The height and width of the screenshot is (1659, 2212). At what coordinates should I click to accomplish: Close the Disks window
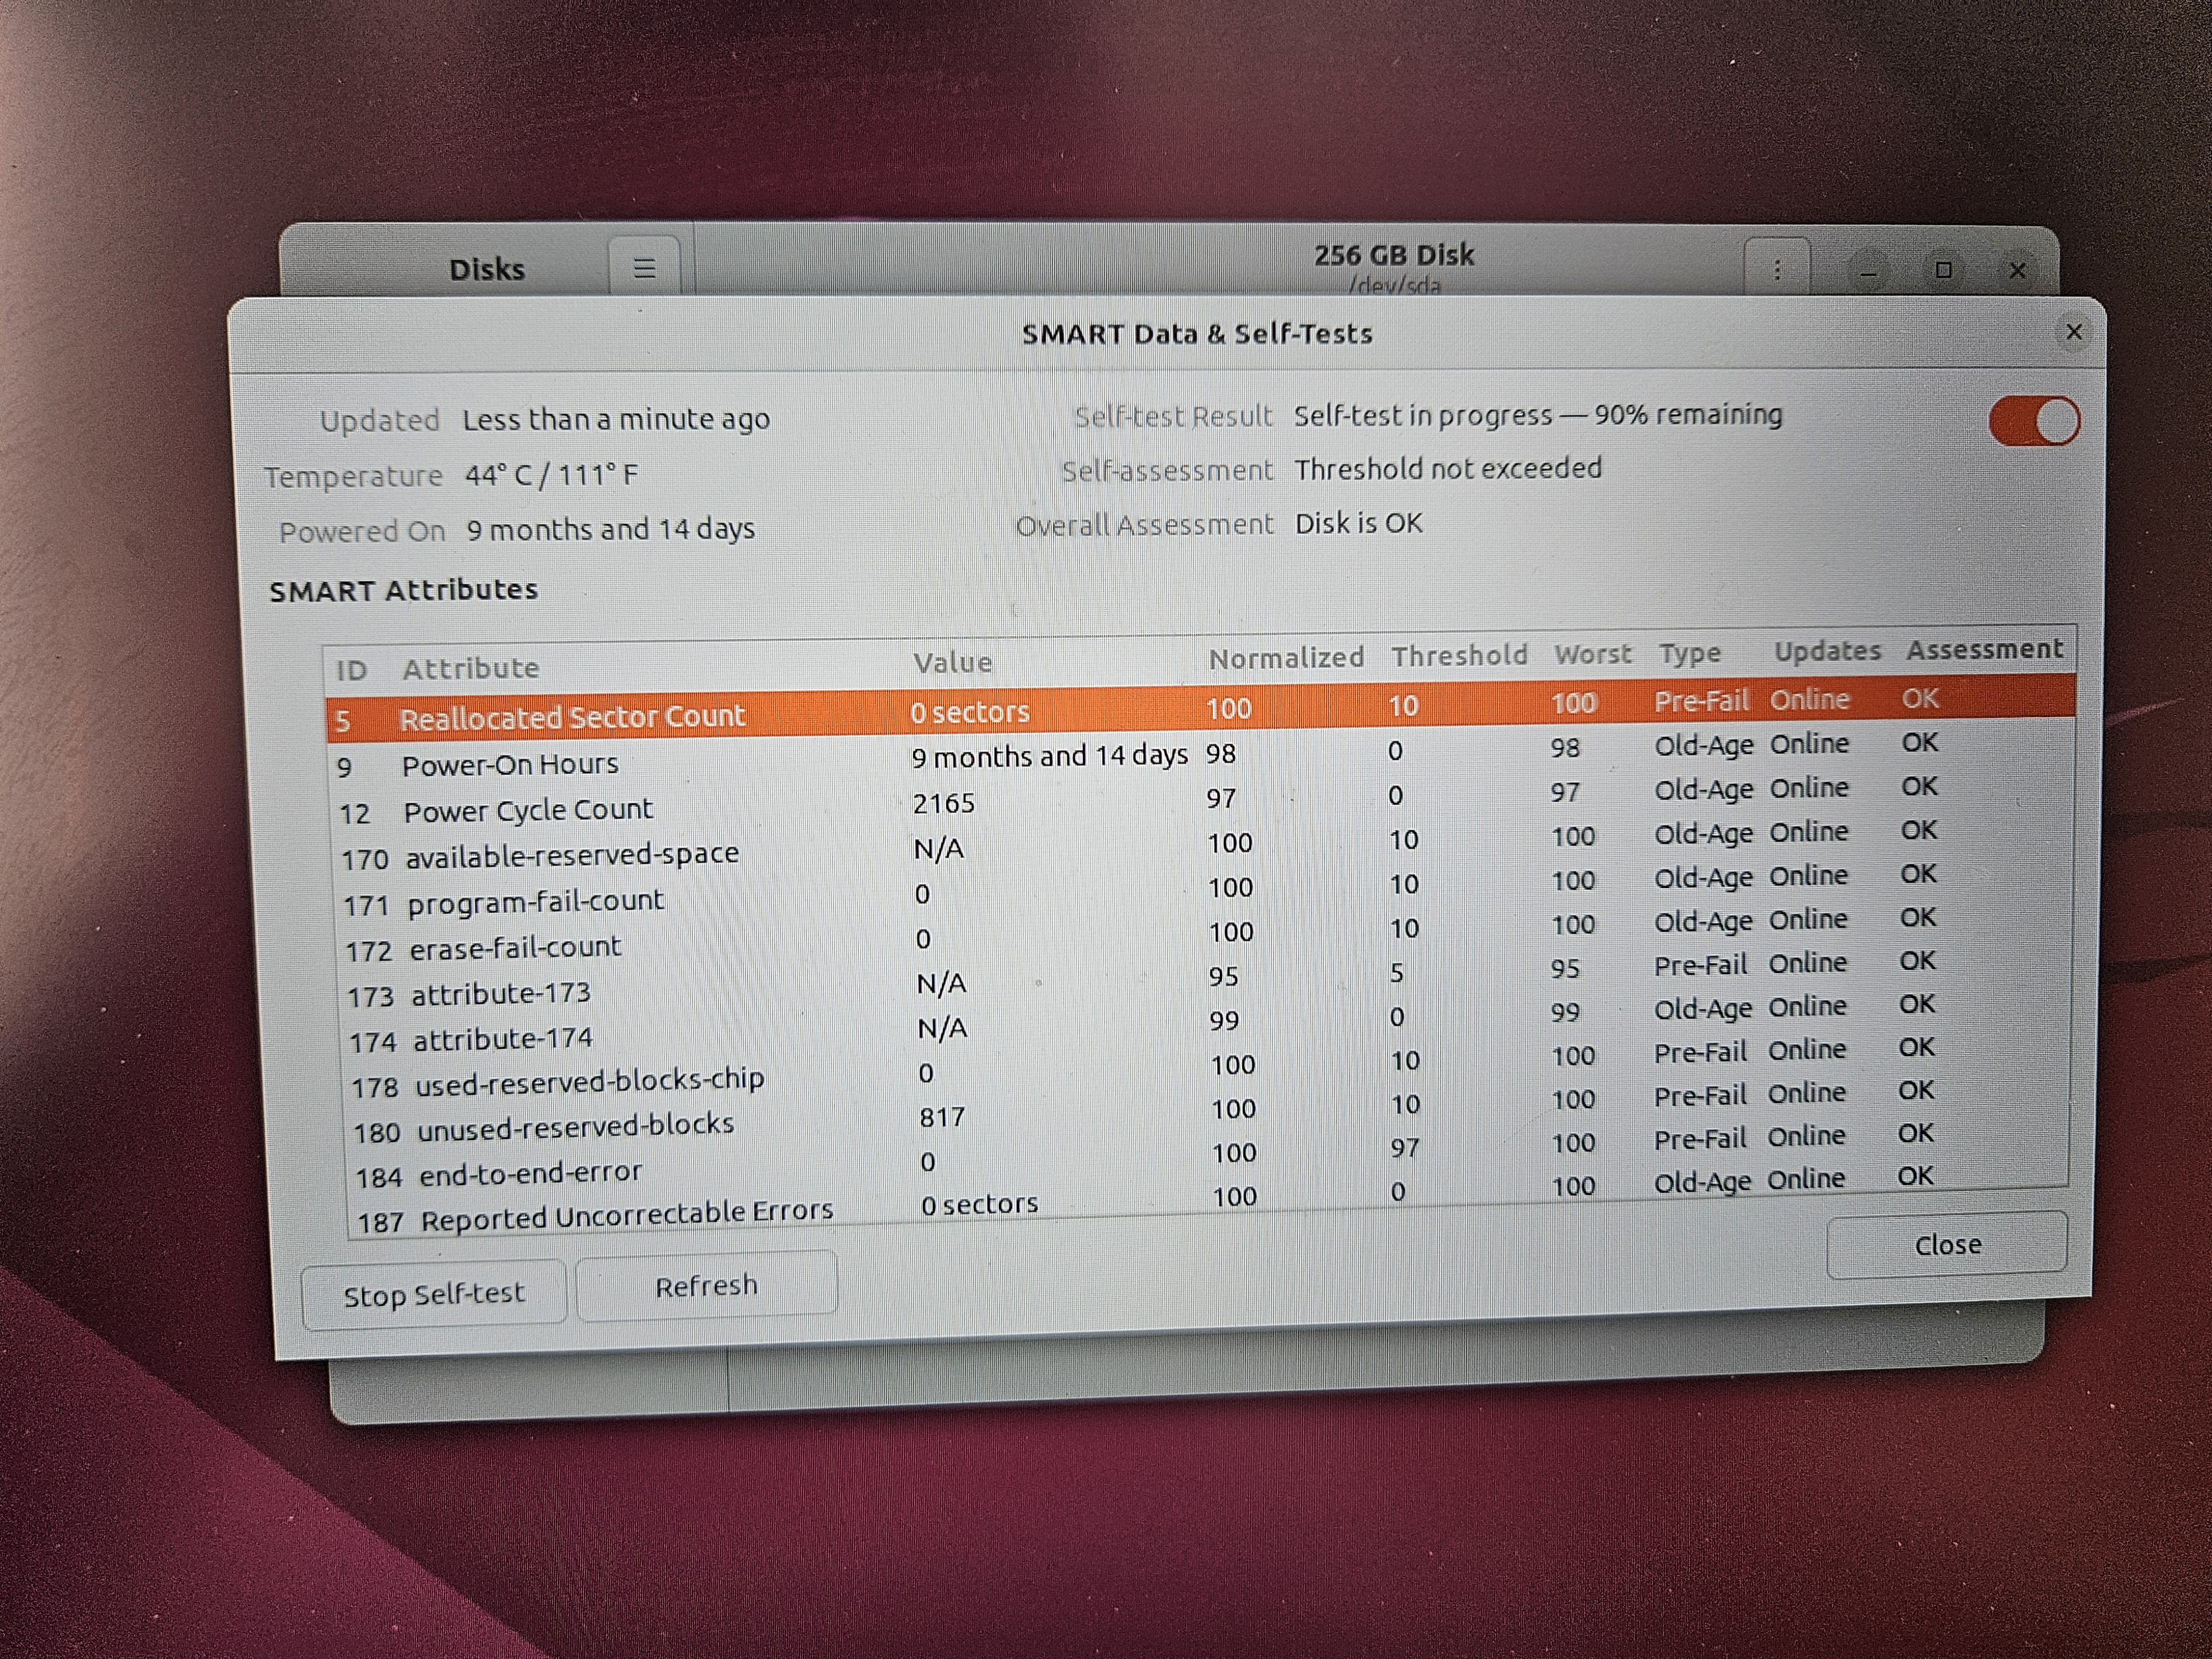point(2017,270)
